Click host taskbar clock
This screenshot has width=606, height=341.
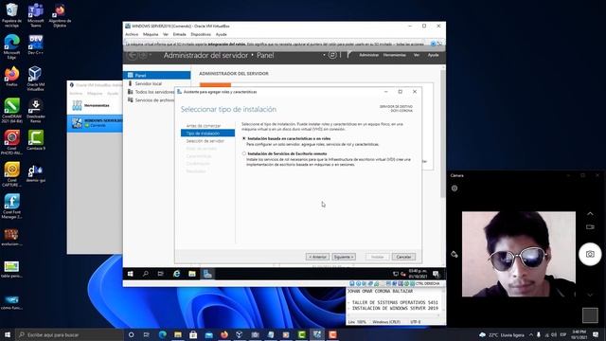pos(579,334)
